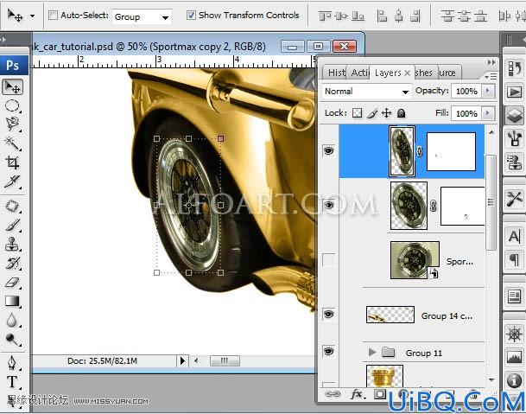Click the Lock all padlock icon
Viewport: 526px width, 414px height.
(402, 113)
